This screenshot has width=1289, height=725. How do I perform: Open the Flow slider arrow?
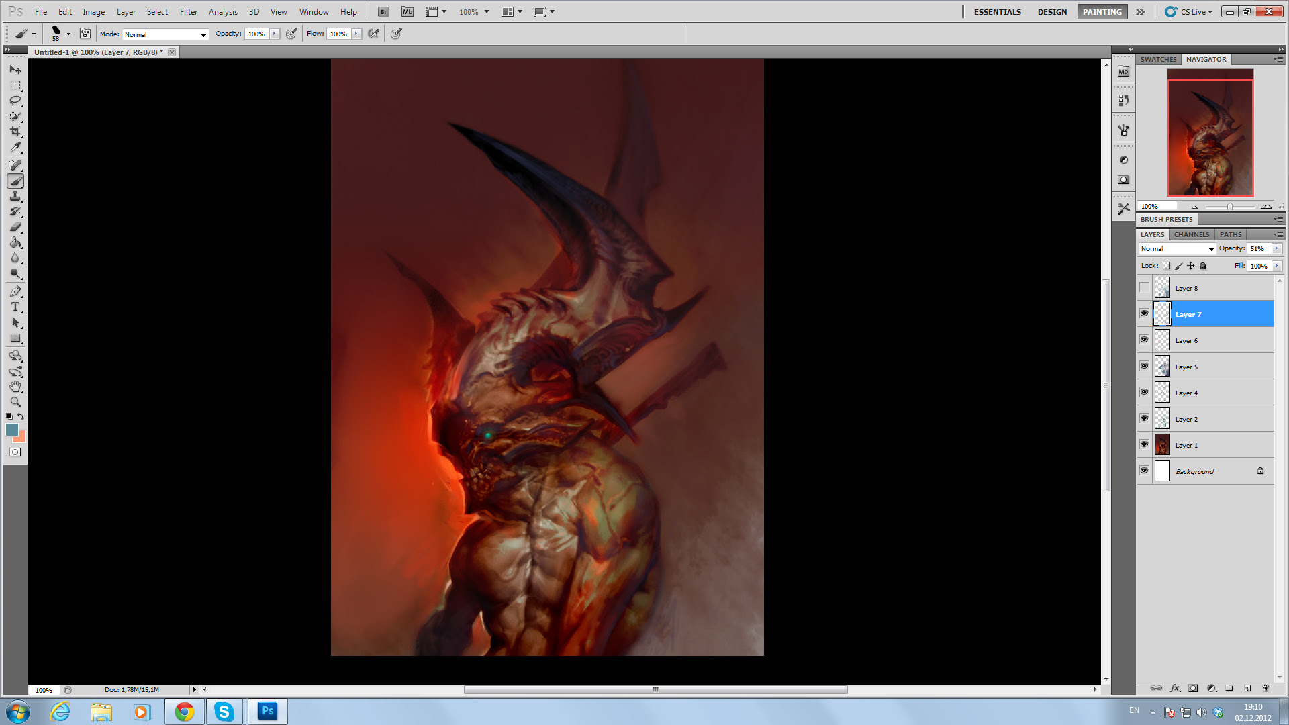[x=356, y=34]
